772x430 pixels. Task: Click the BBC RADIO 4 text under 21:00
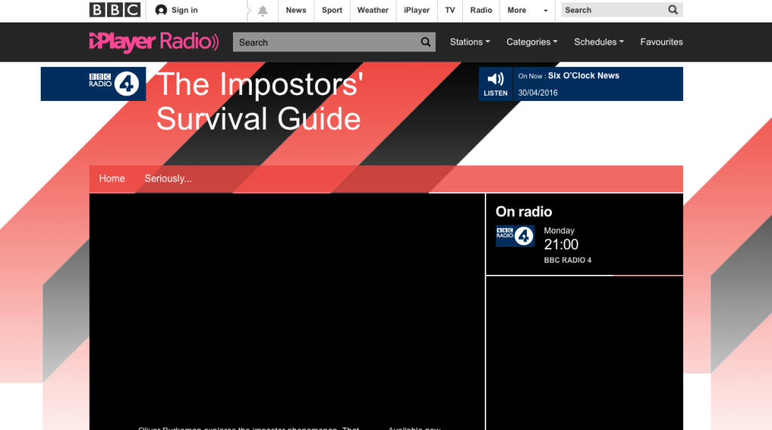568,261
